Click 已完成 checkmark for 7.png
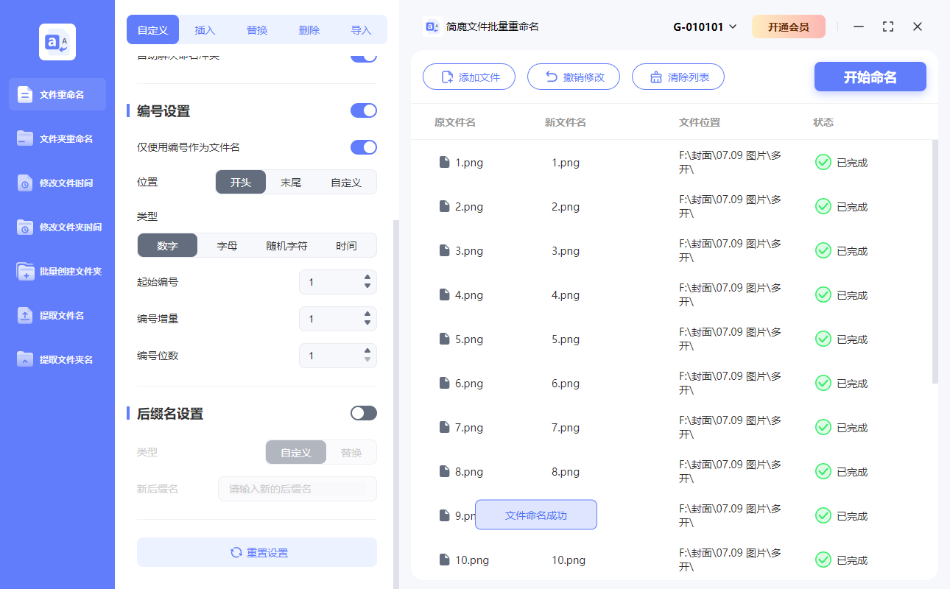 coord(823,427)
